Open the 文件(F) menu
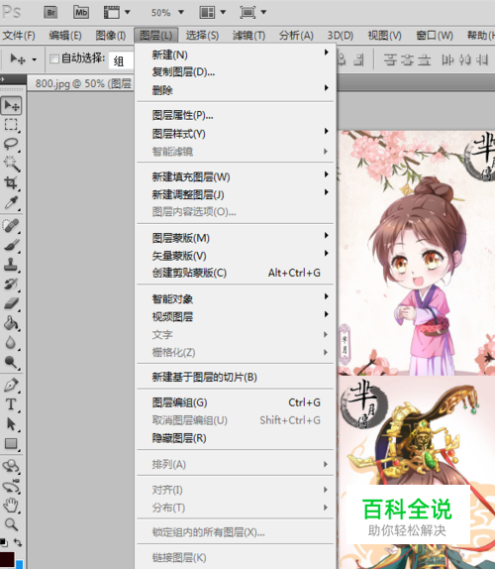 19,36
